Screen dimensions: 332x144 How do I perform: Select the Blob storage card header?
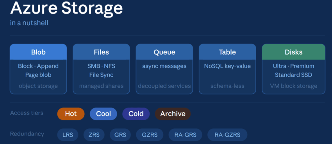pyautogui.click(x=38, y=52)
